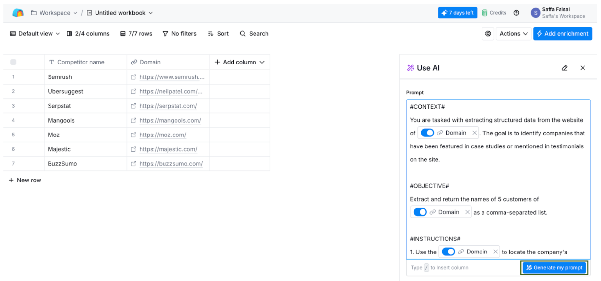This screenshot has width=601, height=281.
Task: Click the help question mark icon
Action: pos(516,13)
